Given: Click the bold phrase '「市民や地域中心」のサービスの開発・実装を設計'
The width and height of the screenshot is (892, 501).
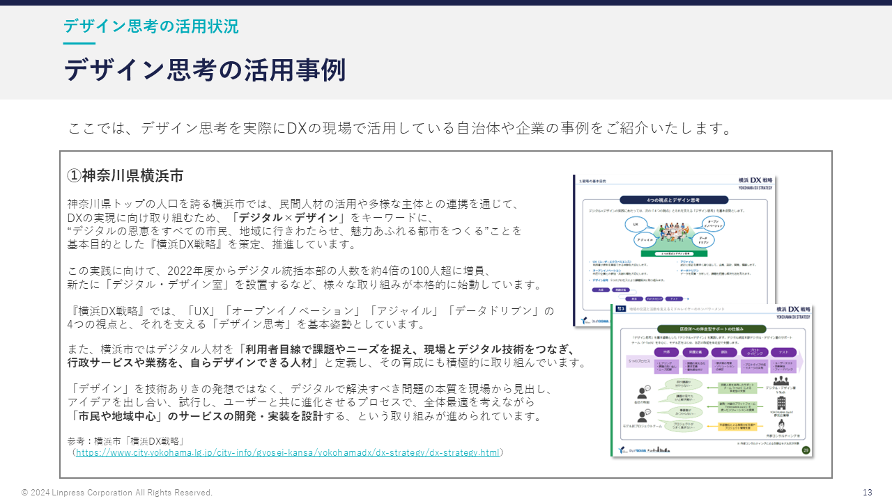Looking at the screenshot, I should coord(195,416).
